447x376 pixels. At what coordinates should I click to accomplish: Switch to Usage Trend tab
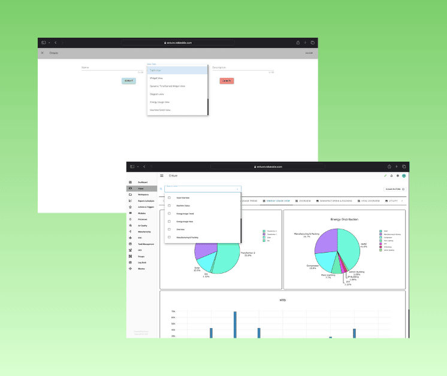coord(249,201)
